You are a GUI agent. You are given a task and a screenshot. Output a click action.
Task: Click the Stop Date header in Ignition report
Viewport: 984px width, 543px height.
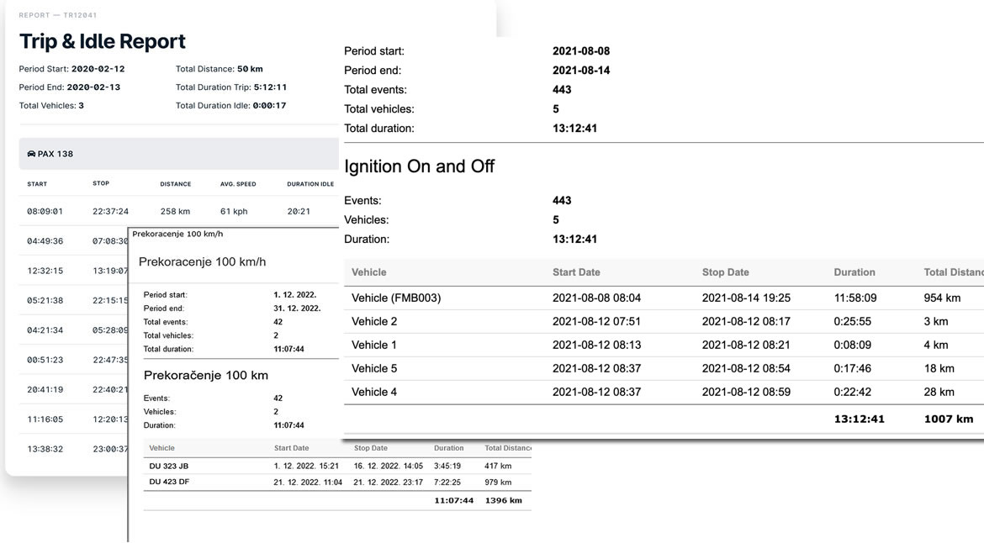point(726,272)
